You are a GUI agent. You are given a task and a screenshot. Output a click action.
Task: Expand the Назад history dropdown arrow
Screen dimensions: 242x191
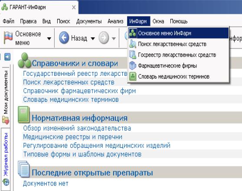[93, 39]
